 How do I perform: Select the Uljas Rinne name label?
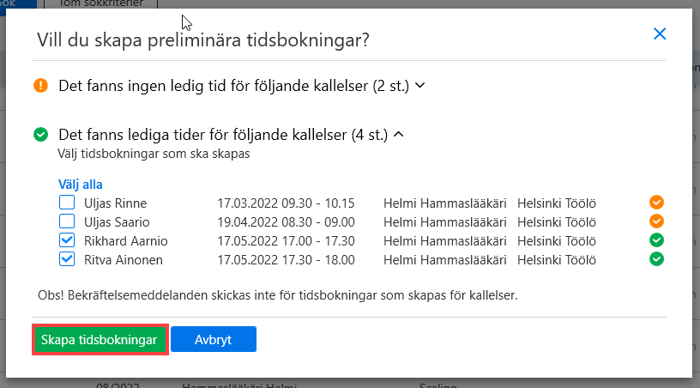(115, 203)
